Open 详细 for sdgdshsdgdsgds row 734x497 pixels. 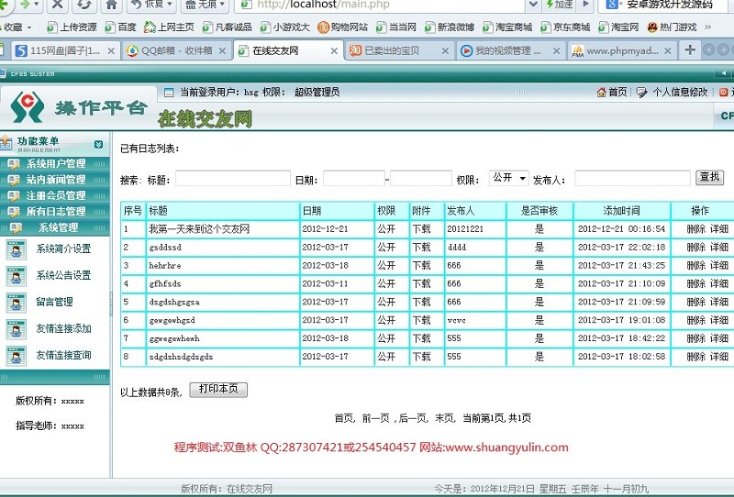click(x=719, y=357)
